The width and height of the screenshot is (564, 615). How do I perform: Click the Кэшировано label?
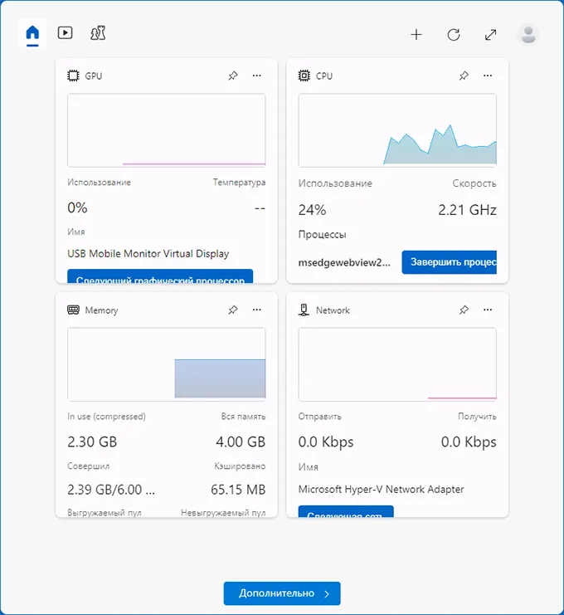pos(240,466)
